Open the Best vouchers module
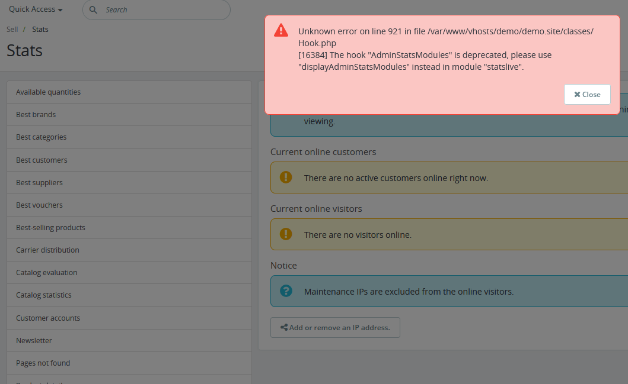Image resolution: width=628 pixels, height=384 pixels. pyautogui.click(x=39, y=205)
